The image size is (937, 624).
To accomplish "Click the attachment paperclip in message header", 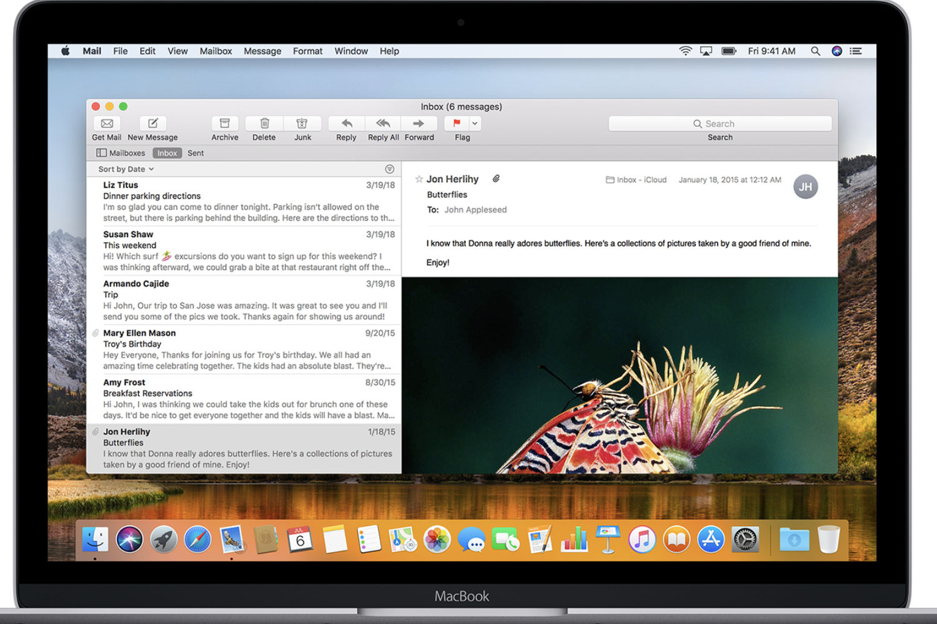I will click(x=496, y=178).
